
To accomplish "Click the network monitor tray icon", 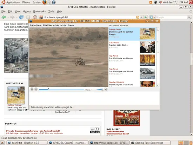I will point(156,2).
